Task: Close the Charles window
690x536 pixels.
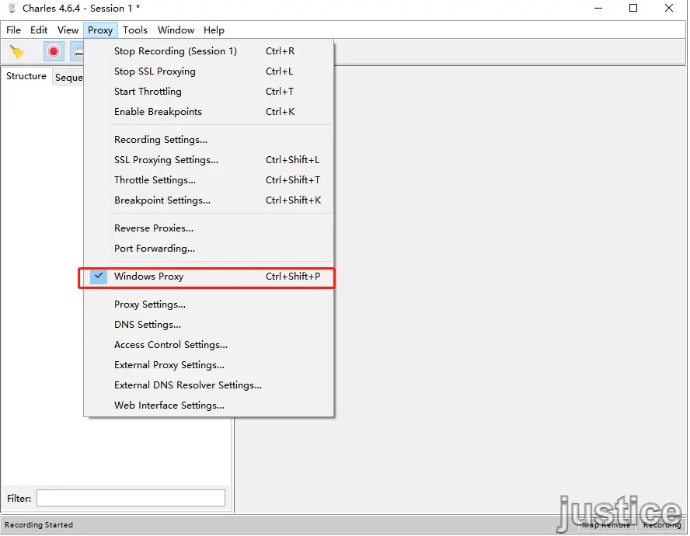Action: pyautogui.click(x=669, y=8)
